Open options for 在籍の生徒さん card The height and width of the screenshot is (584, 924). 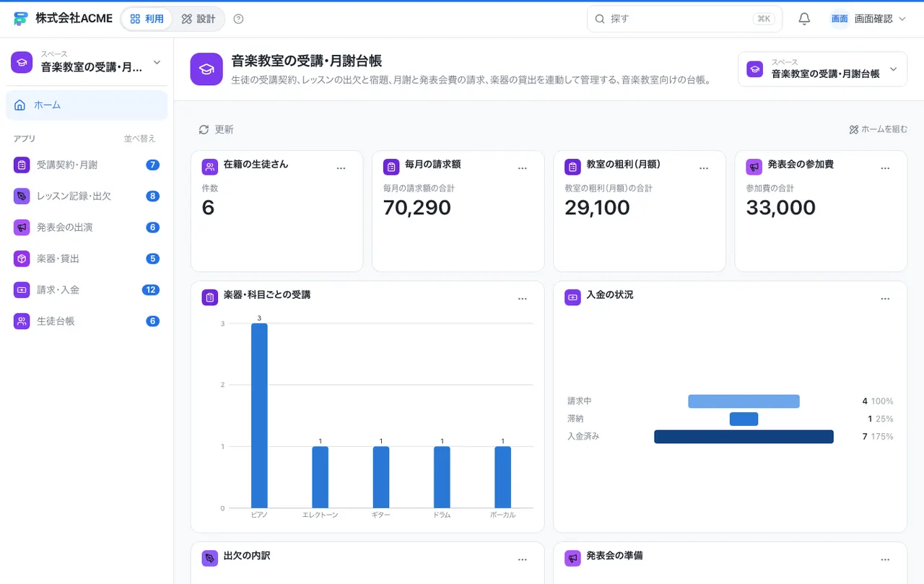point(341,167)
